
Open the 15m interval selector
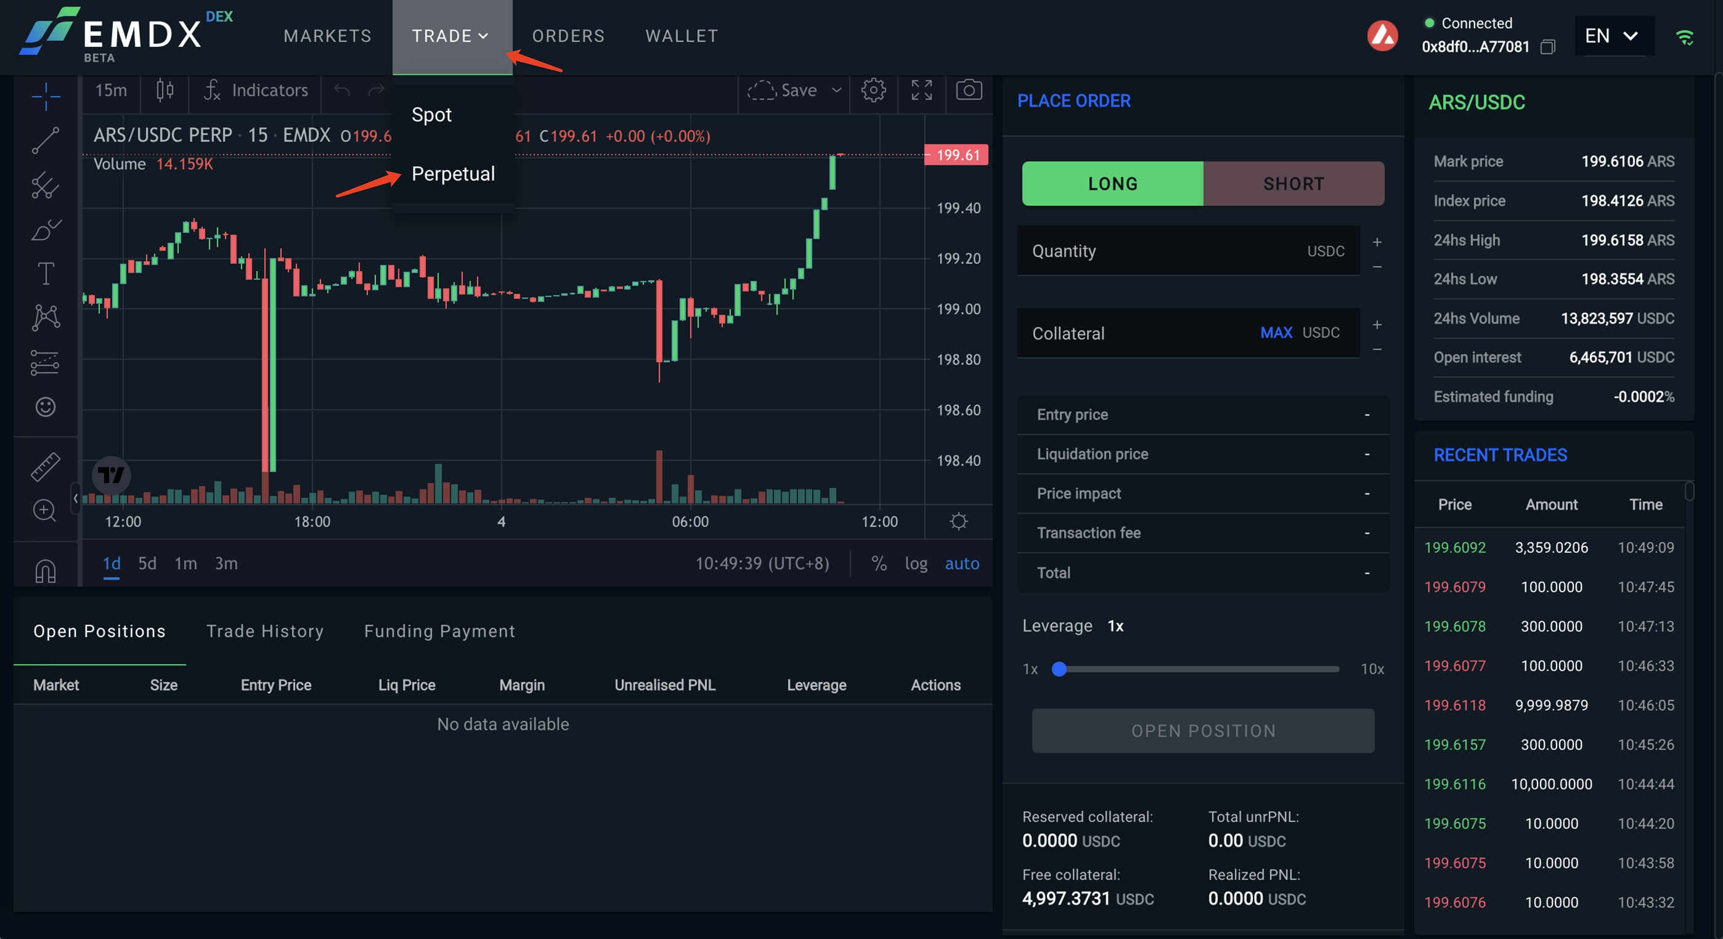(110, 89)
